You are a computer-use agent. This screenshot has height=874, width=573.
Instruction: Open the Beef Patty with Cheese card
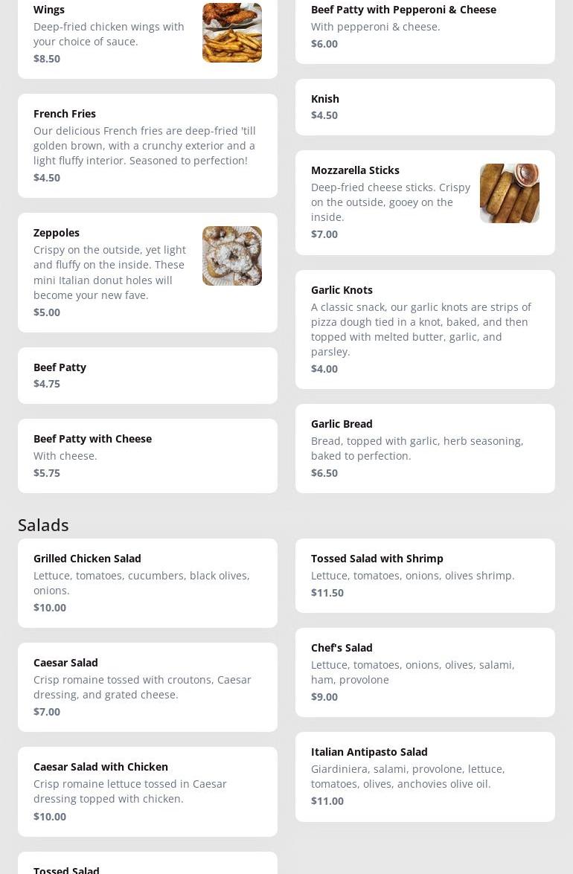pos(92,439)
